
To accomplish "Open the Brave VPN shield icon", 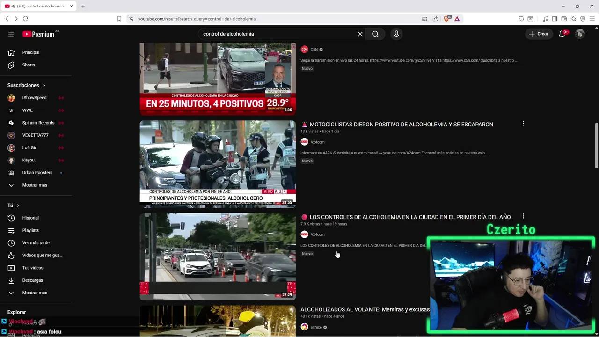I will (583, 19).
